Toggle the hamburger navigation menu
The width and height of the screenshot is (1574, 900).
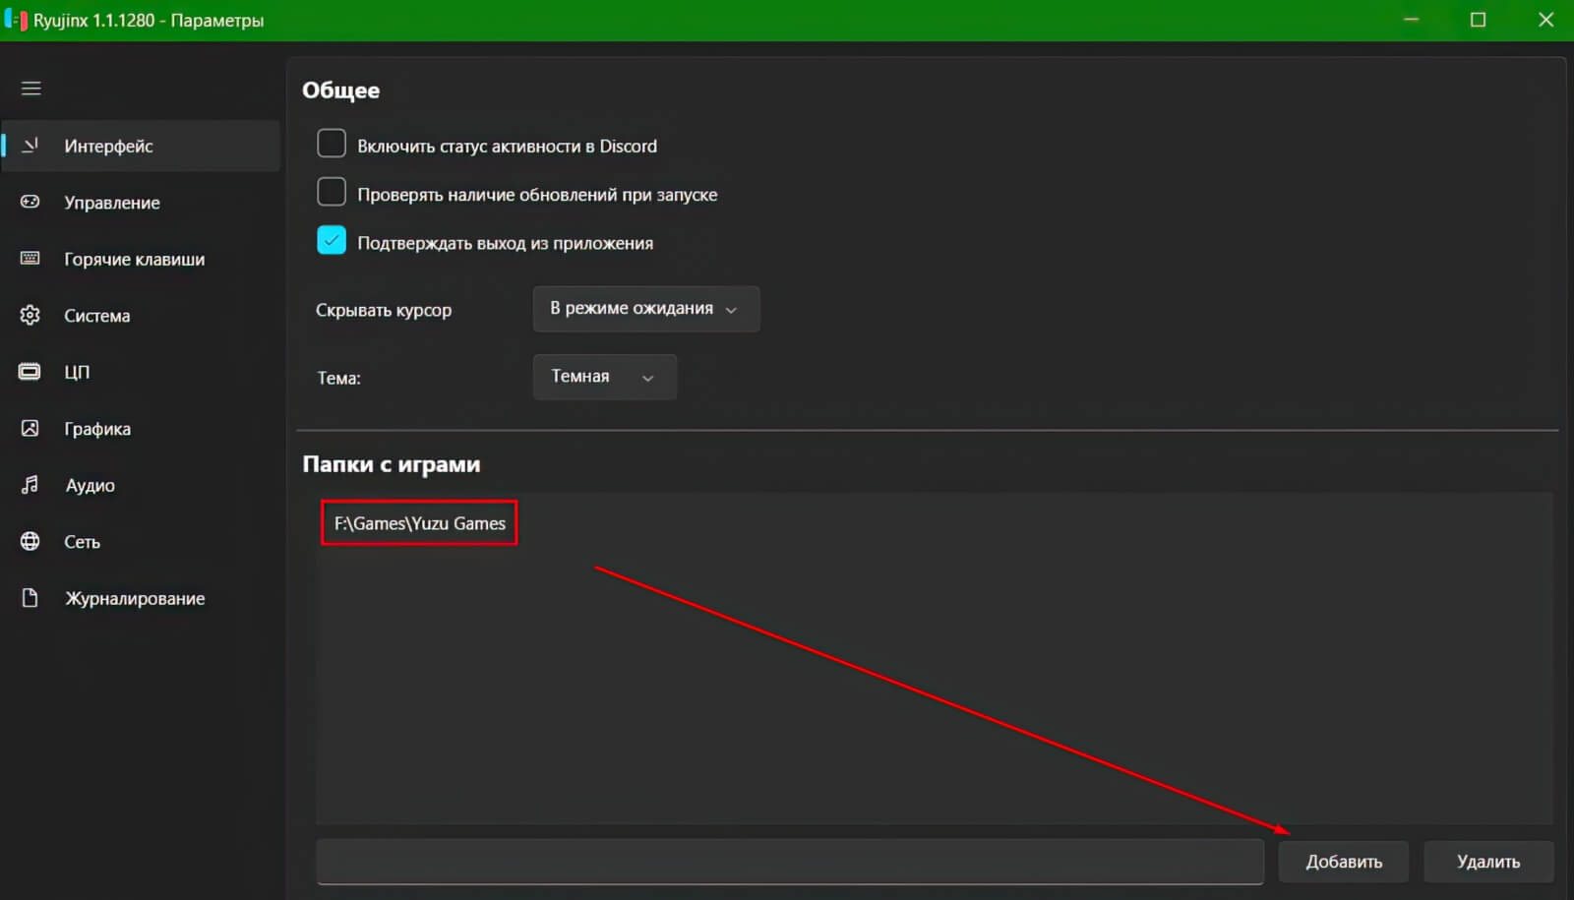point(30,89)
